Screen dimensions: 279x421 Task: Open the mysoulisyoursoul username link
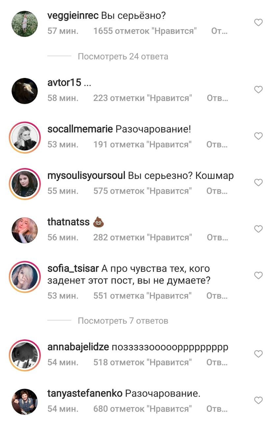pyautogui.click(x=86, y=176)
